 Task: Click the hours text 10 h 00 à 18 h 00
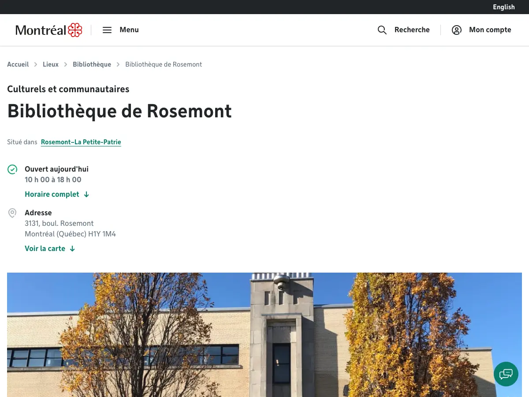click(53, 180)
